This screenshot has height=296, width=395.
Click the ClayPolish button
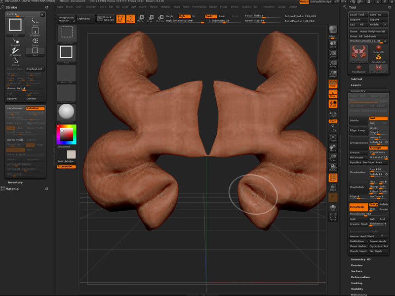tap(358, 187)
